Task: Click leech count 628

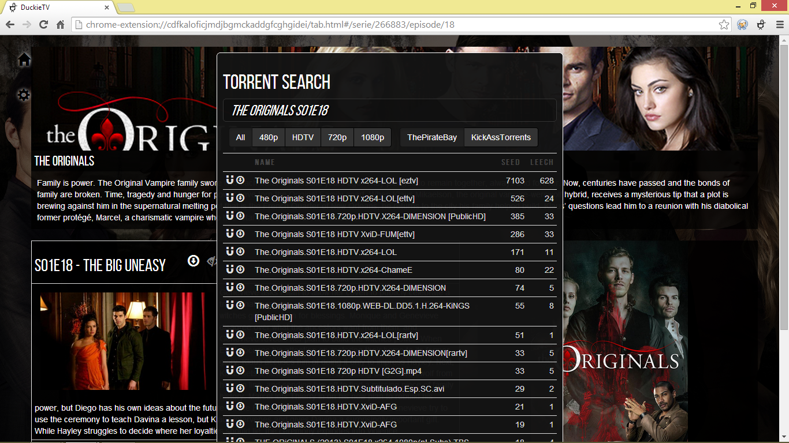Action: (547, 181)
